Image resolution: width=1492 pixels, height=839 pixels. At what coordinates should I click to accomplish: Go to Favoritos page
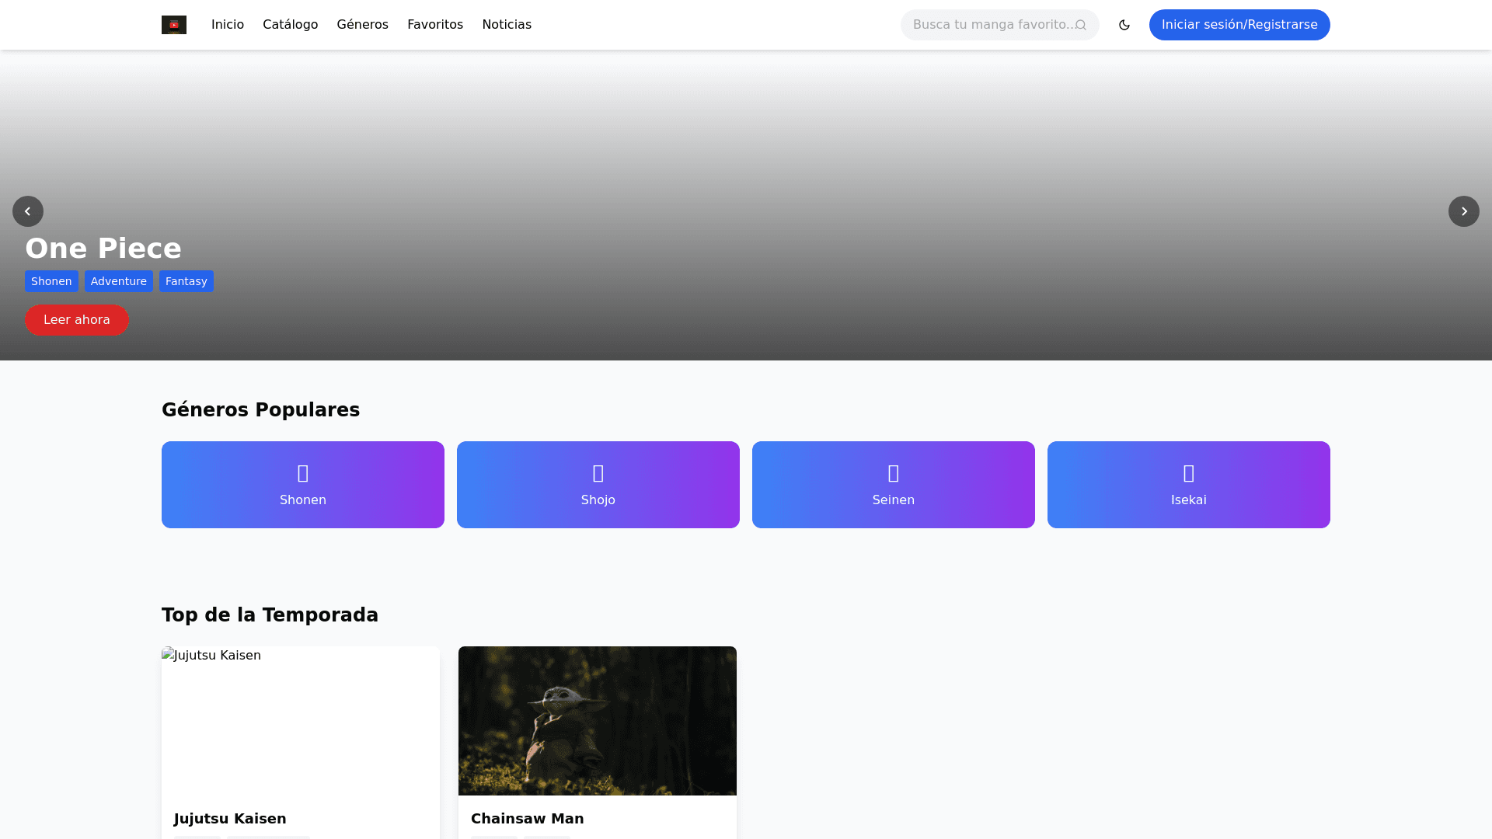(435, 25)
